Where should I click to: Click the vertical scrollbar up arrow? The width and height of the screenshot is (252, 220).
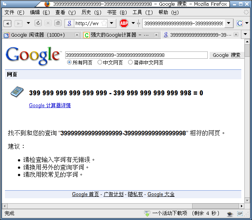(247, 42)
